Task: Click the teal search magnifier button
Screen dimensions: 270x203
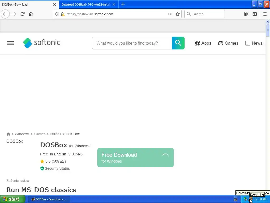Action: (178, 43)
